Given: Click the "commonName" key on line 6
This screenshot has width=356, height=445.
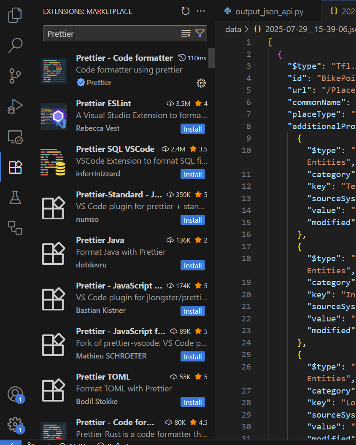Looking at the screenshot, I should click(316, 102).
